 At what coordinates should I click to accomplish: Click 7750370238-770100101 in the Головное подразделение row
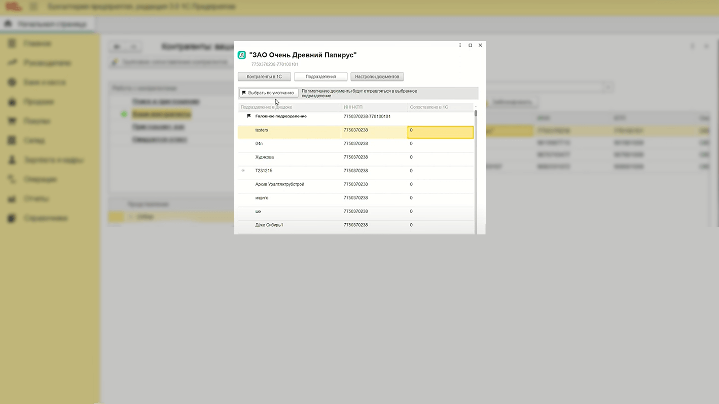pyautogui.click(x=367, y=116)
